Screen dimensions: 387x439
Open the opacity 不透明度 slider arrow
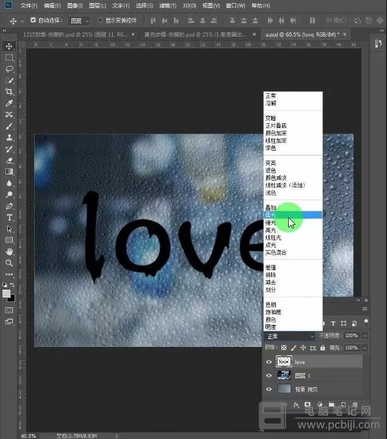364,335
